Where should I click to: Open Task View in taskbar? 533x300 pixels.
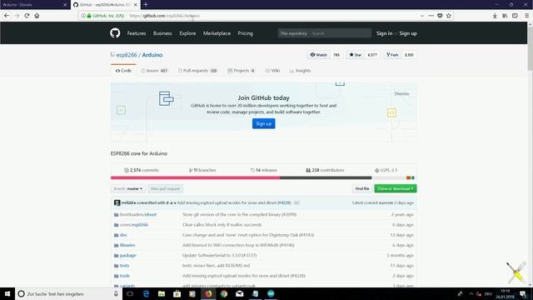pyautogui.click(x=130, y=294)
